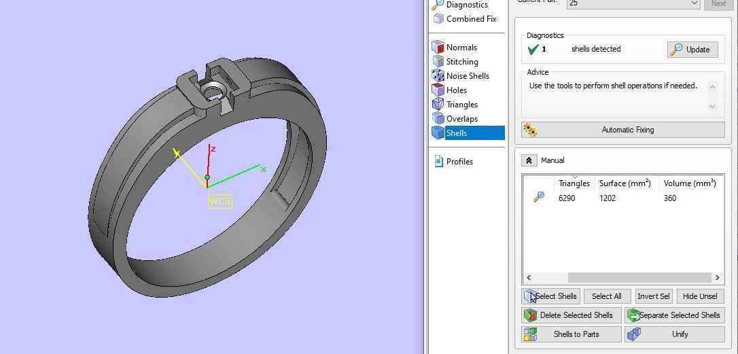Viewport: 738px width, 354px height.
Task: Open Noise Shells page
Action: point(468,76)
